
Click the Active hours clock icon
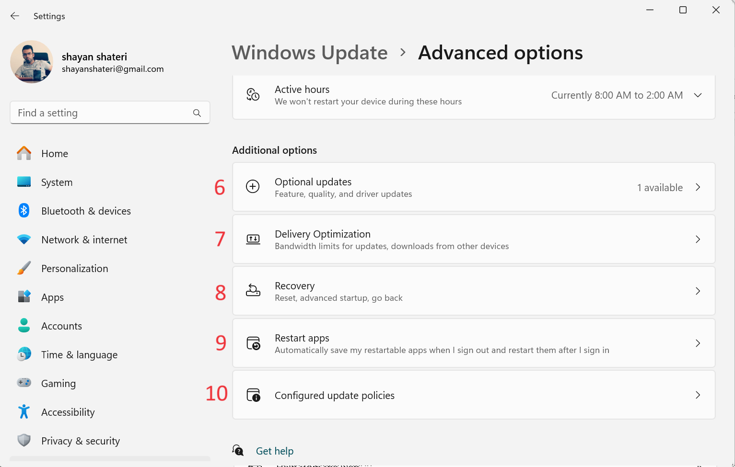point(253,95)
